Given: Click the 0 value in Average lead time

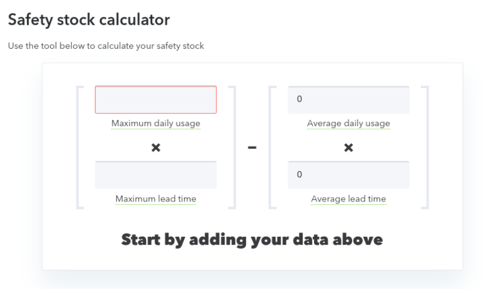Looking at the screenshot, I should 299,175.
